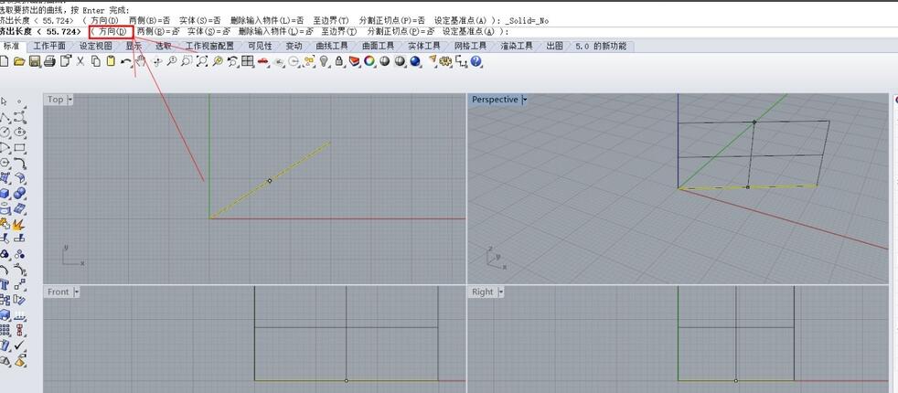
Task: Click 设定基准点(A) option in current prompt
Action: point(466,31)
